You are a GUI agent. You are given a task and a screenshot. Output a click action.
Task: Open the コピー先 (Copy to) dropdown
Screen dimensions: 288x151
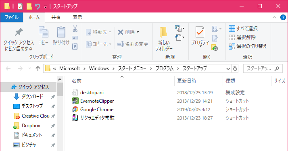point(99,44)
